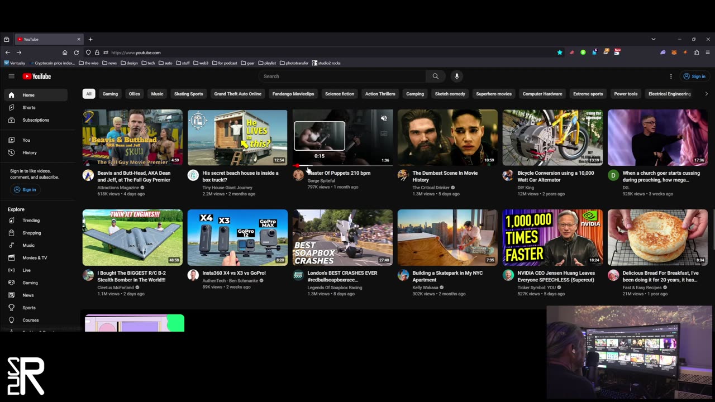
Task: Click the YouTube logo
Action: [37, 76]
